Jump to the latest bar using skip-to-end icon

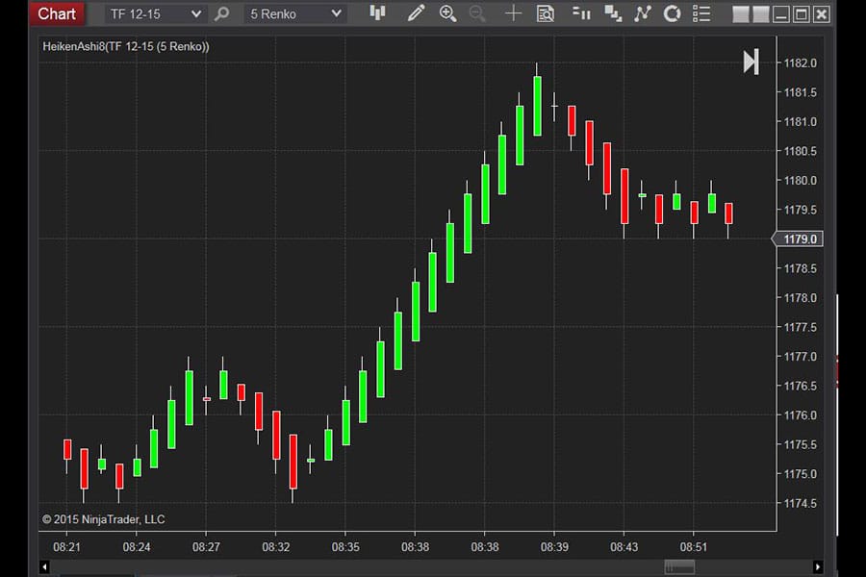click(751, 62)
